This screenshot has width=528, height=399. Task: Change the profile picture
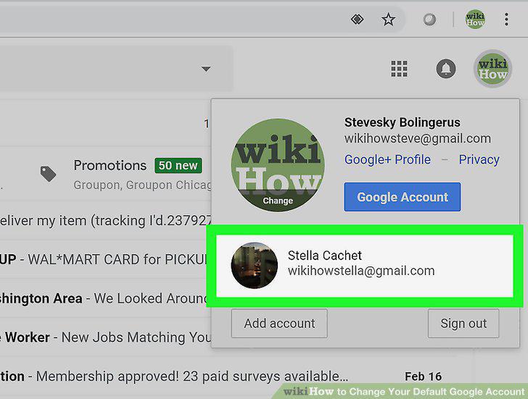pyautogui.click(x=278, y=201)
